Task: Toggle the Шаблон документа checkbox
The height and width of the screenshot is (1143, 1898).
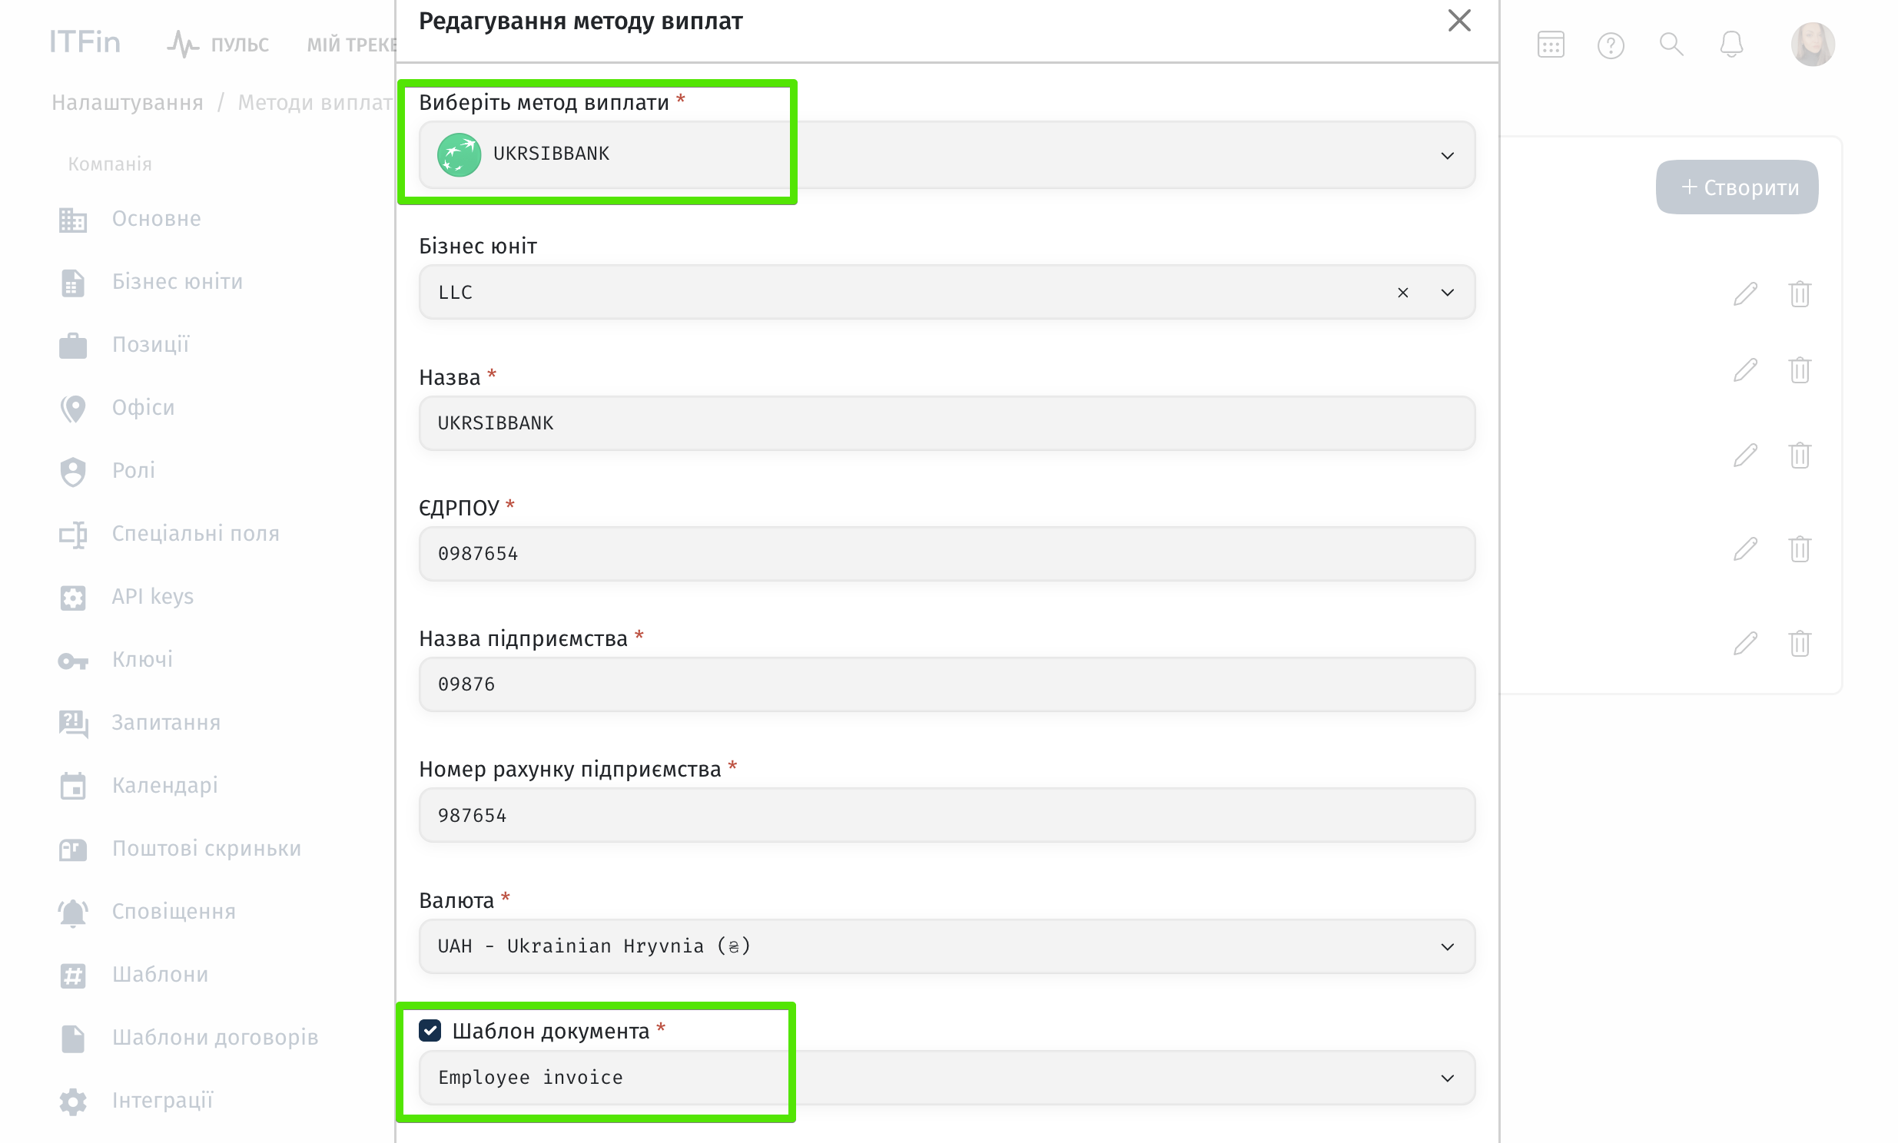Action: click(430, 1031)
